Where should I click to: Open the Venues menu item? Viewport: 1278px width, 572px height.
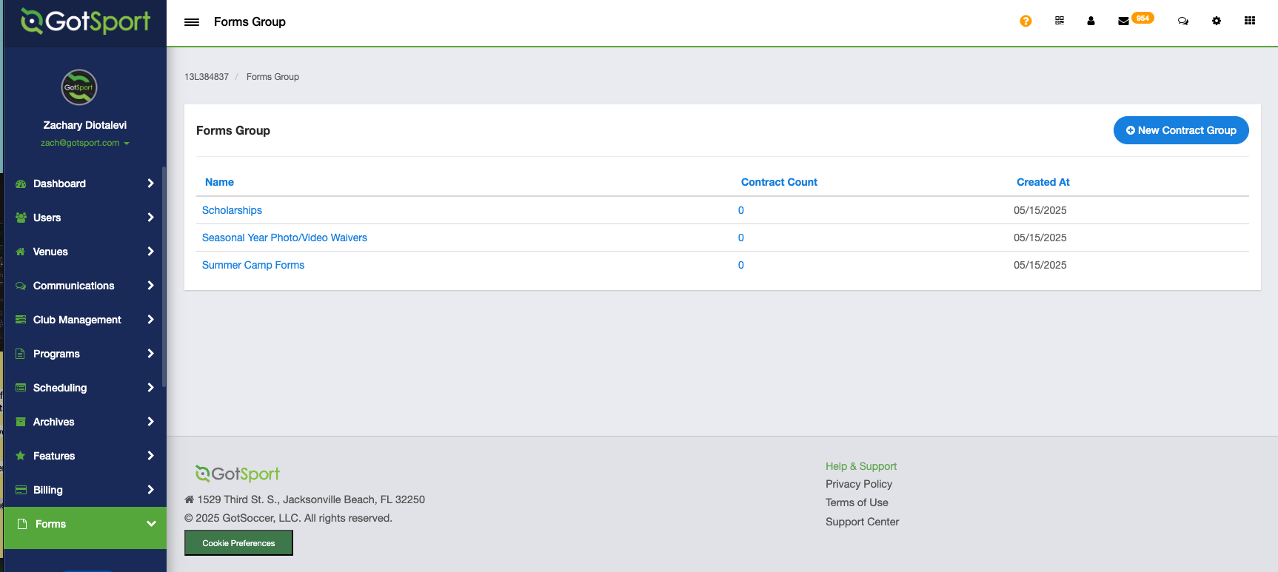tap(84, 252)
